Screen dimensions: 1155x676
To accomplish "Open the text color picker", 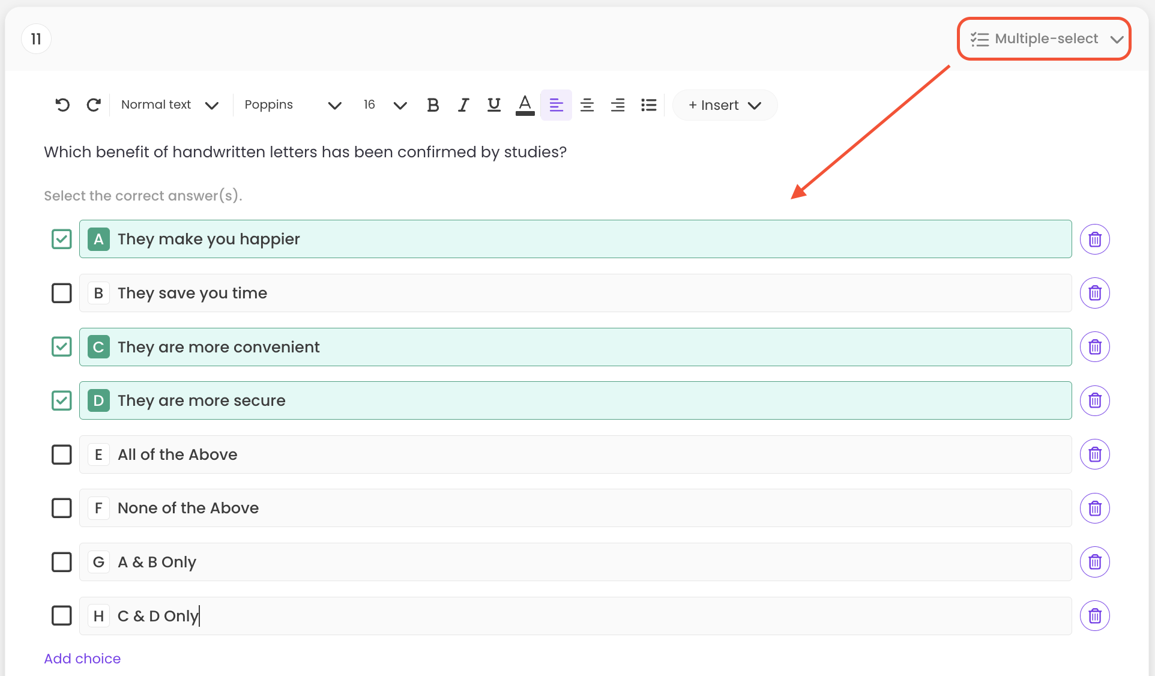I will 525,105.
